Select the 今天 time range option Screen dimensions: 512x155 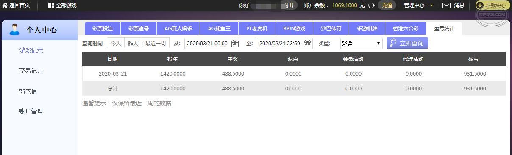coord(116,43)
